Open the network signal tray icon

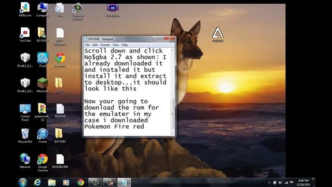coord(286,182)
